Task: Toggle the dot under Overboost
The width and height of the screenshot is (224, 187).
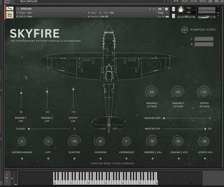Action: click(126, 158)
